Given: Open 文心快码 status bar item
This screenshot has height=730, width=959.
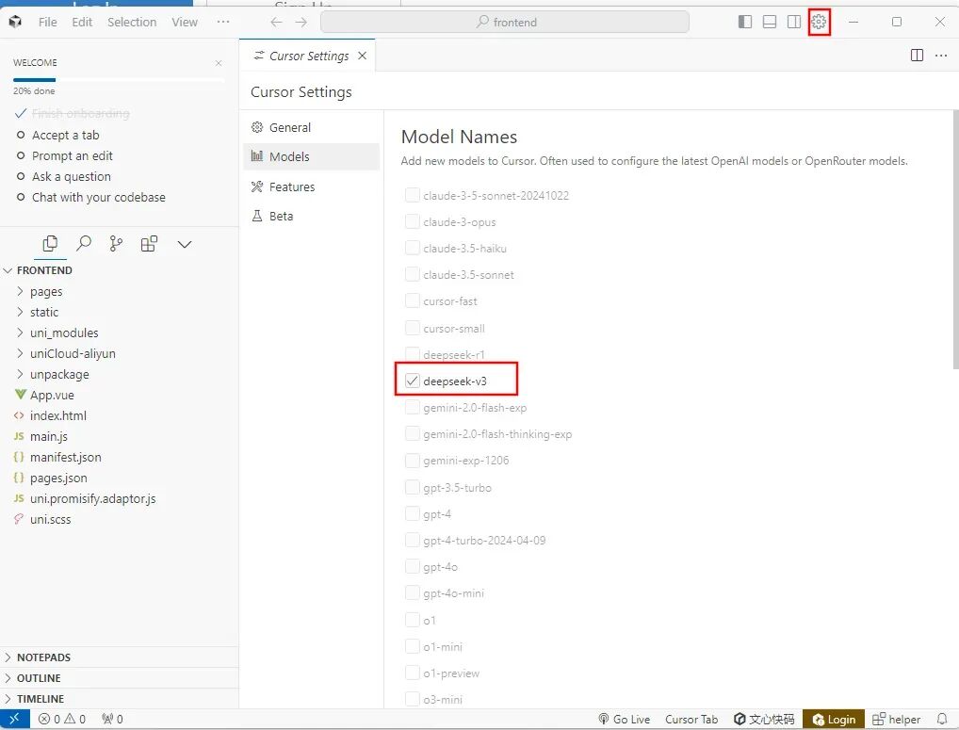Looking at the screenshot, I should (764, 719).
